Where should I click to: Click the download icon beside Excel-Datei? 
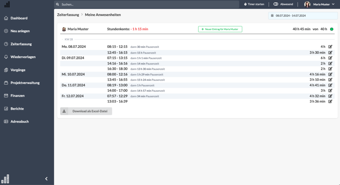64,111
